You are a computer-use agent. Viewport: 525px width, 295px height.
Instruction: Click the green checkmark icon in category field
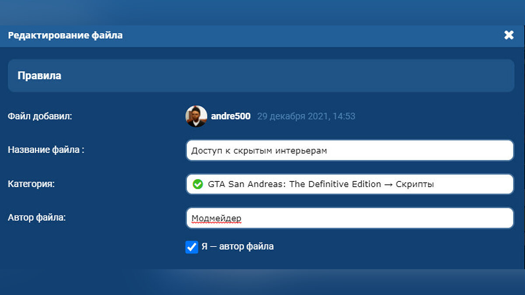[x=198, y=184]
